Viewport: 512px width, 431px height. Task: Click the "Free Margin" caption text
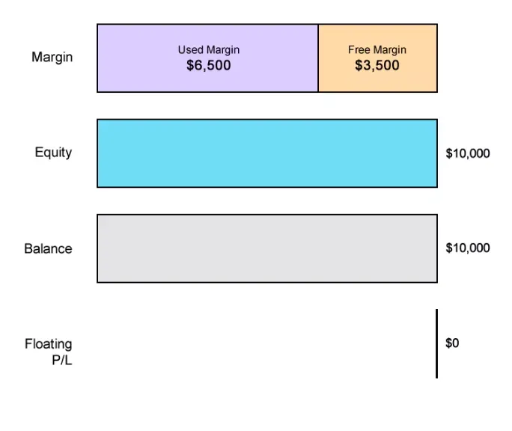click(377, 50)
